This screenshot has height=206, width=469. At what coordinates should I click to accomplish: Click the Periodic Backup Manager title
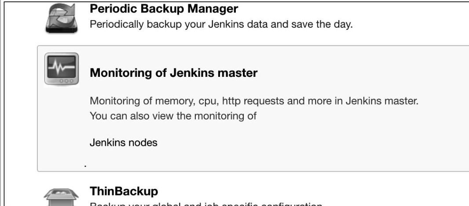pyautogui.click(x=164, y=8)
